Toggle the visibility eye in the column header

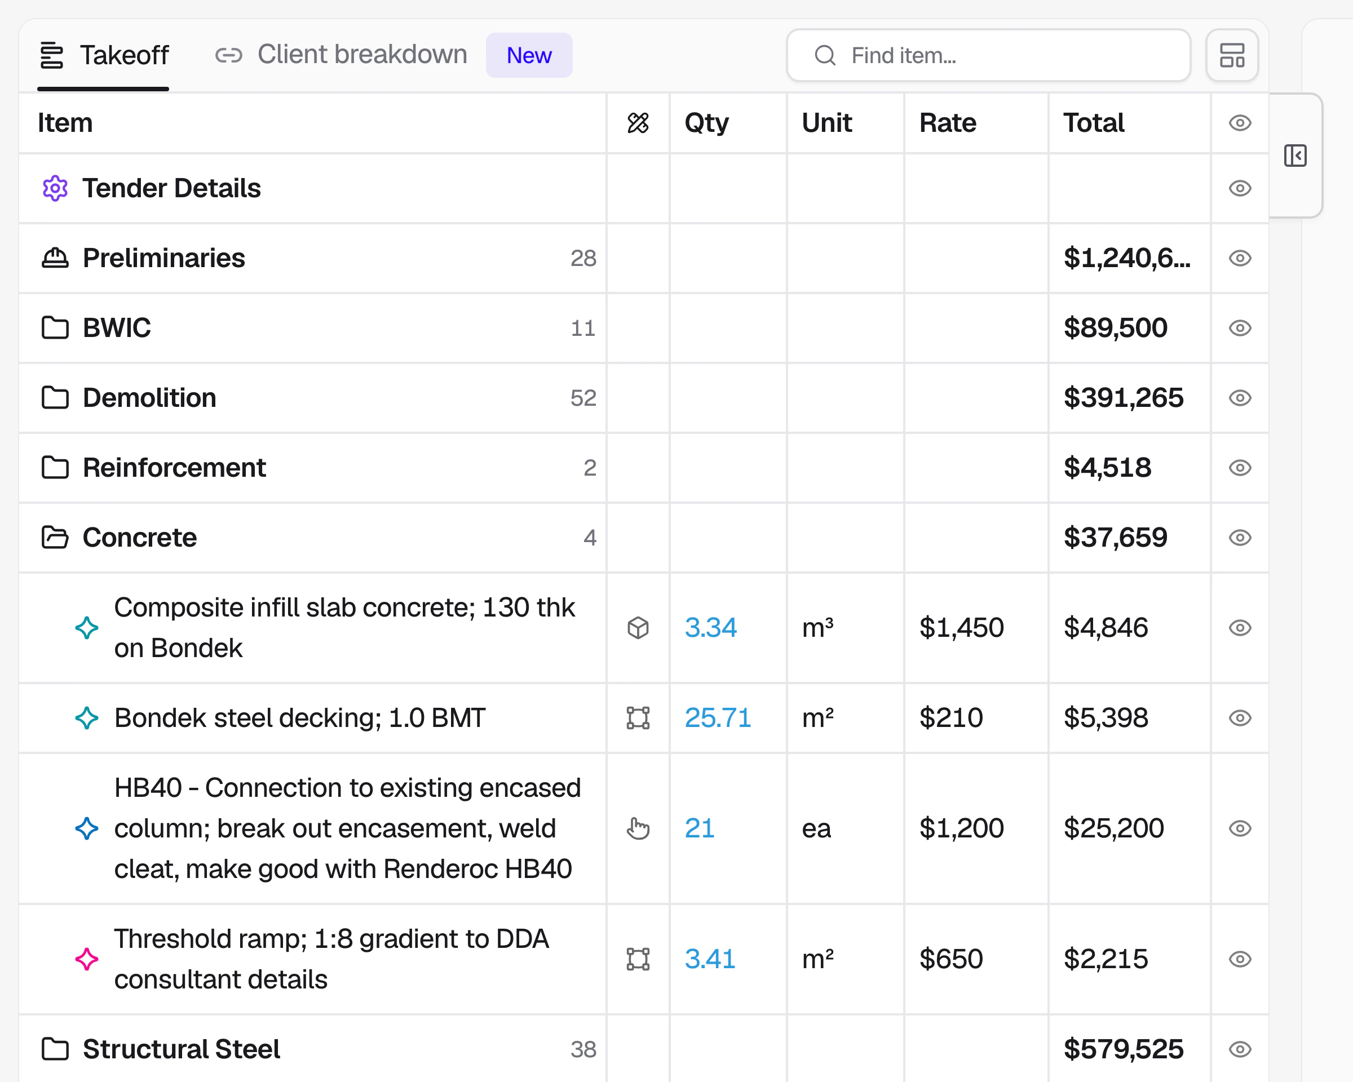(1240, 123)
